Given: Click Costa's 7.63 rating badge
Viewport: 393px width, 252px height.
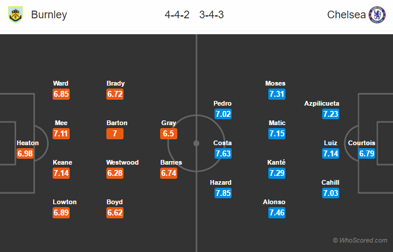Looking at the screenshot, I should tap(223, 153).
